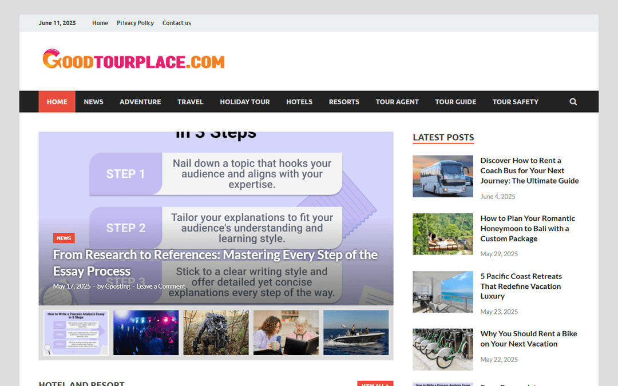Select the Tour Safety menu item
618x386 pixels.
[515, 102]
